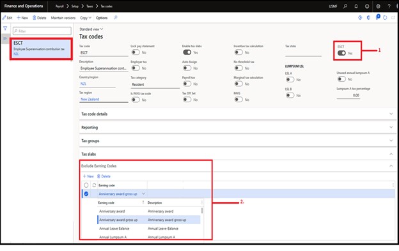
Task: Go to Tax codes breadcrumb
Action: tap(106, 6)
